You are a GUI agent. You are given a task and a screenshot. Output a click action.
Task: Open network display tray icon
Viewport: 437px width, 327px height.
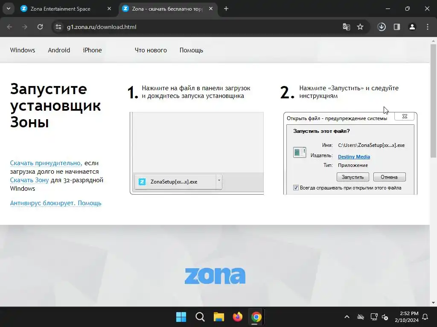(374, 317)
